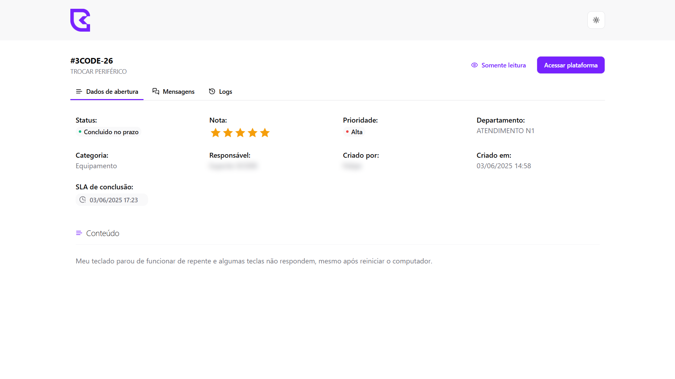Click the Nota: label
The height and width of the screenshot is (379, 675).
click(x=218, y=120)
